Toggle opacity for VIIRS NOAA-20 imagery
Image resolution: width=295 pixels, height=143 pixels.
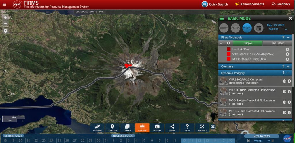click(x=284, y=81)
